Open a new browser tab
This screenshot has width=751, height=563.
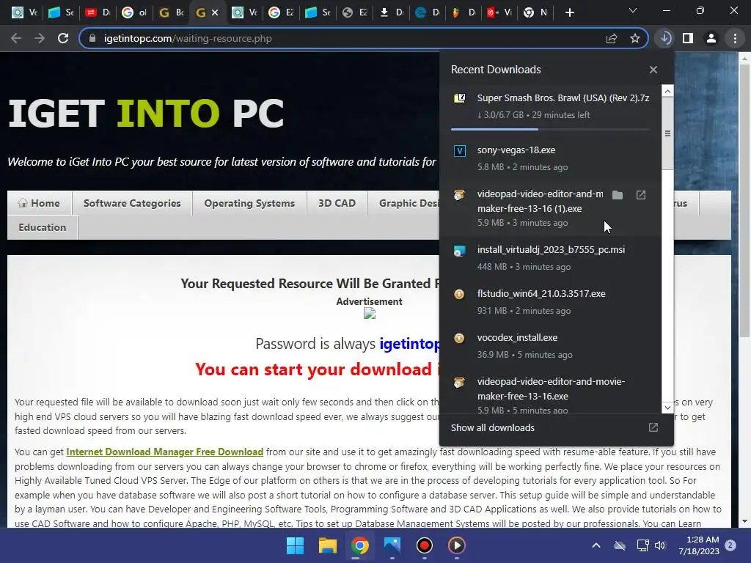pyautogui.click(x=569, y=13)
